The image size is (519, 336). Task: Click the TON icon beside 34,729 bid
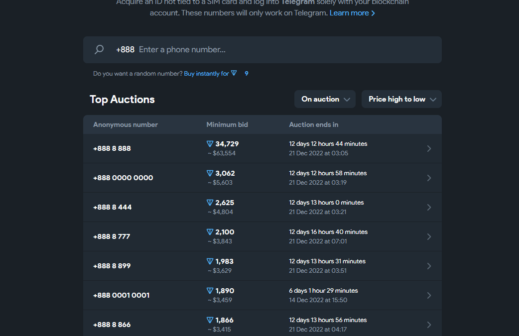point(210,144)
